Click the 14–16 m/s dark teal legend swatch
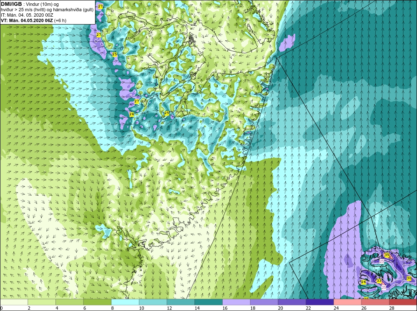 click(208, 302)
